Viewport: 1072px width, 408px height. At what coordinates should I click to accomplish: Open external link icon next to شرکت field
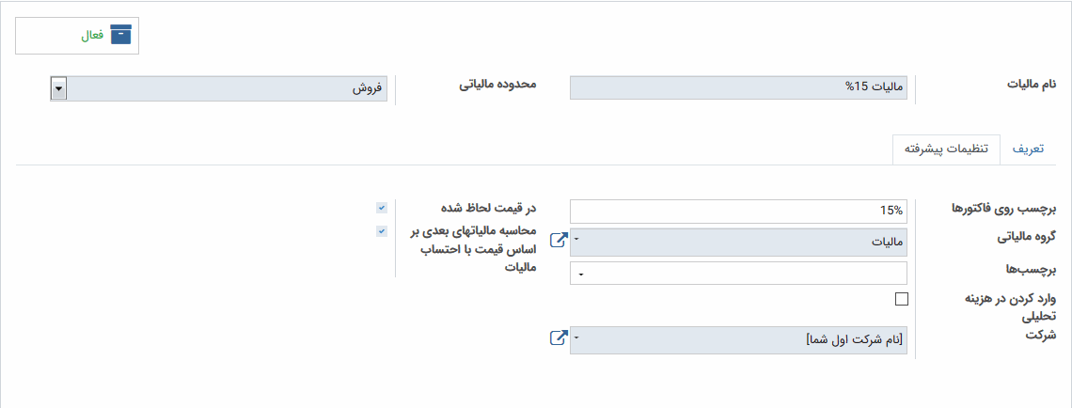pyautogui.click(x=559, y=338)
